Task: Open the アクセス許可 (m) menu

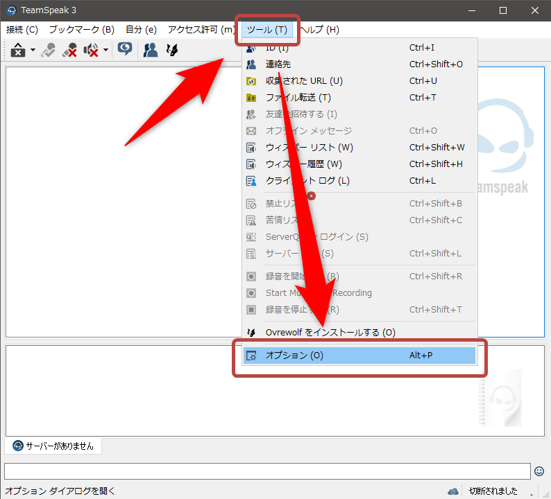Action: [x=201, y=30]
